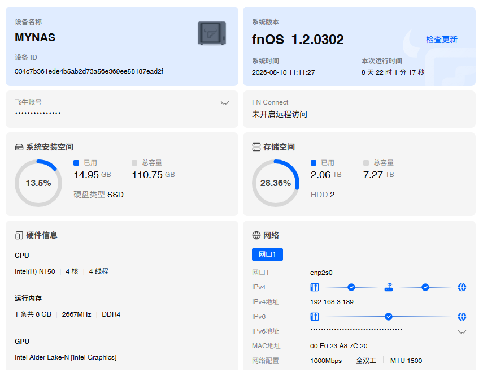Click the 硬盘类型 SSD text
Image resolution: width=483 pixels, height=376 pixels.
pos(98,195)
